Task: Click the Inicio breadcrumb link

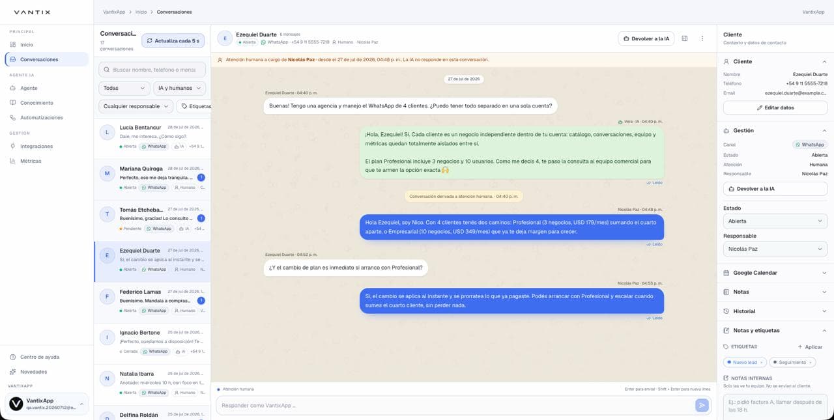Action: point(141,12)
